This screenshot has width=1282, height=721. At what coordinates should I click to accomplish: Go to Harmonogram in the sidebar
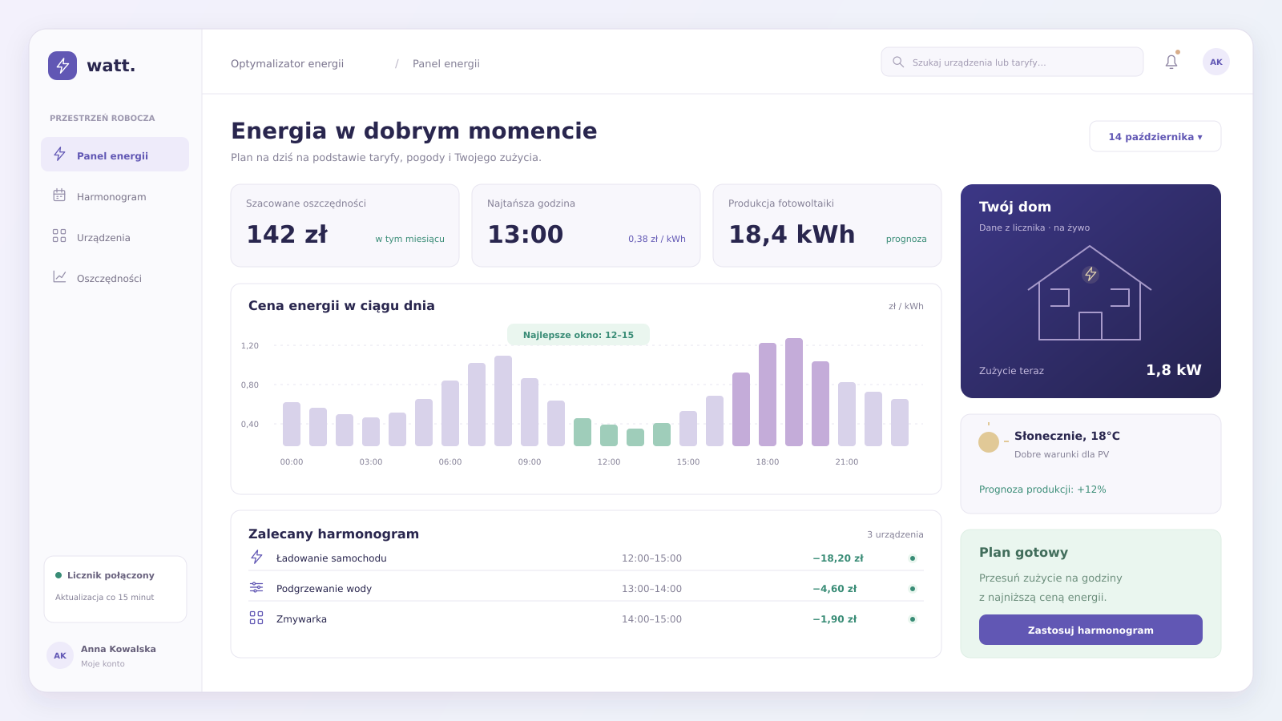pos(115,195)
